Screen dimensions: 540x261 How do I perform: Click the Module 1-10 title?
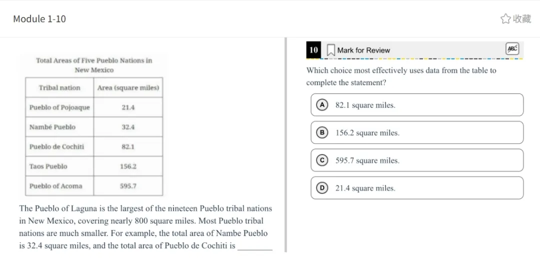pos(39,19)
